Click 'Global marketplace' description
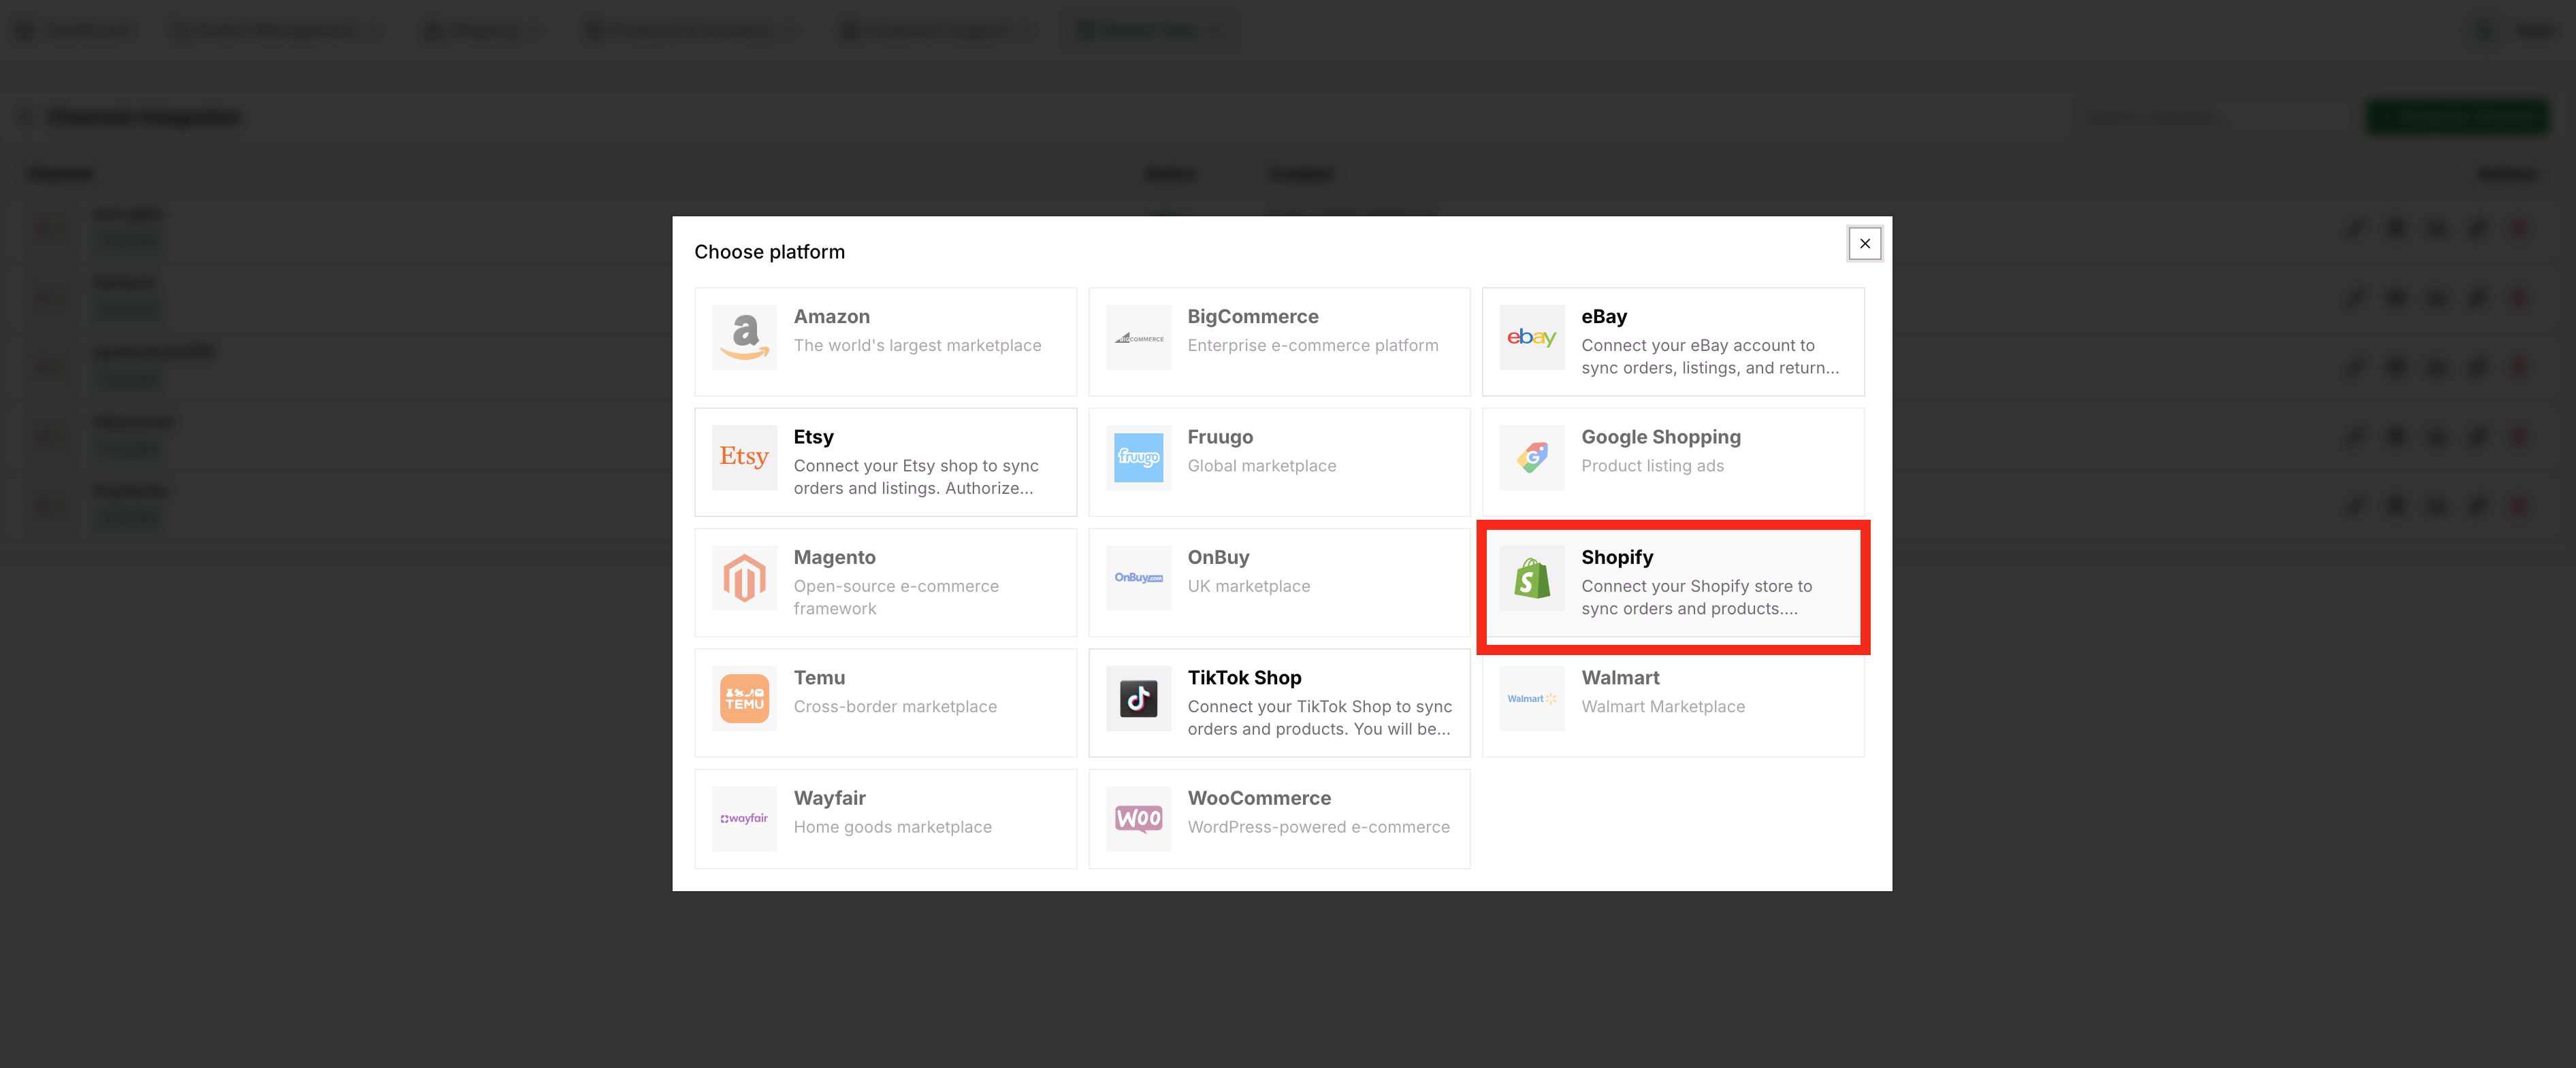 (1261, 467)
